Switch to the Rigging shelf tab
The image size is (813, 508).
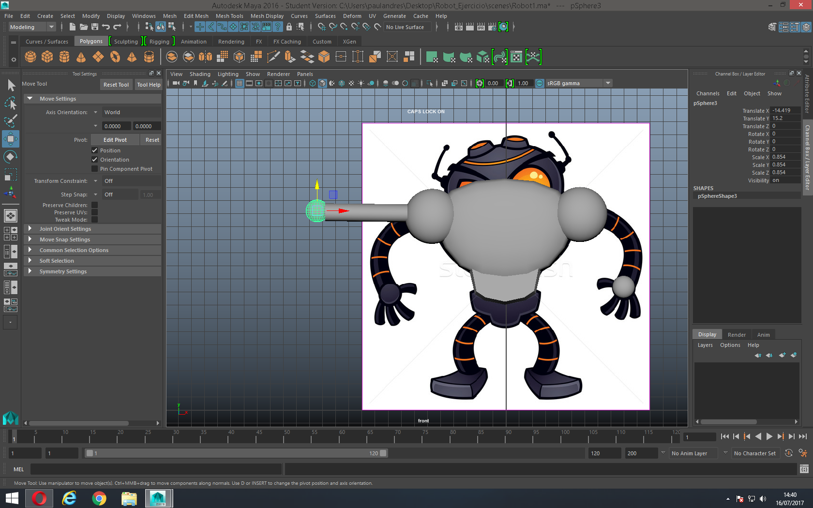pos(159,42)
